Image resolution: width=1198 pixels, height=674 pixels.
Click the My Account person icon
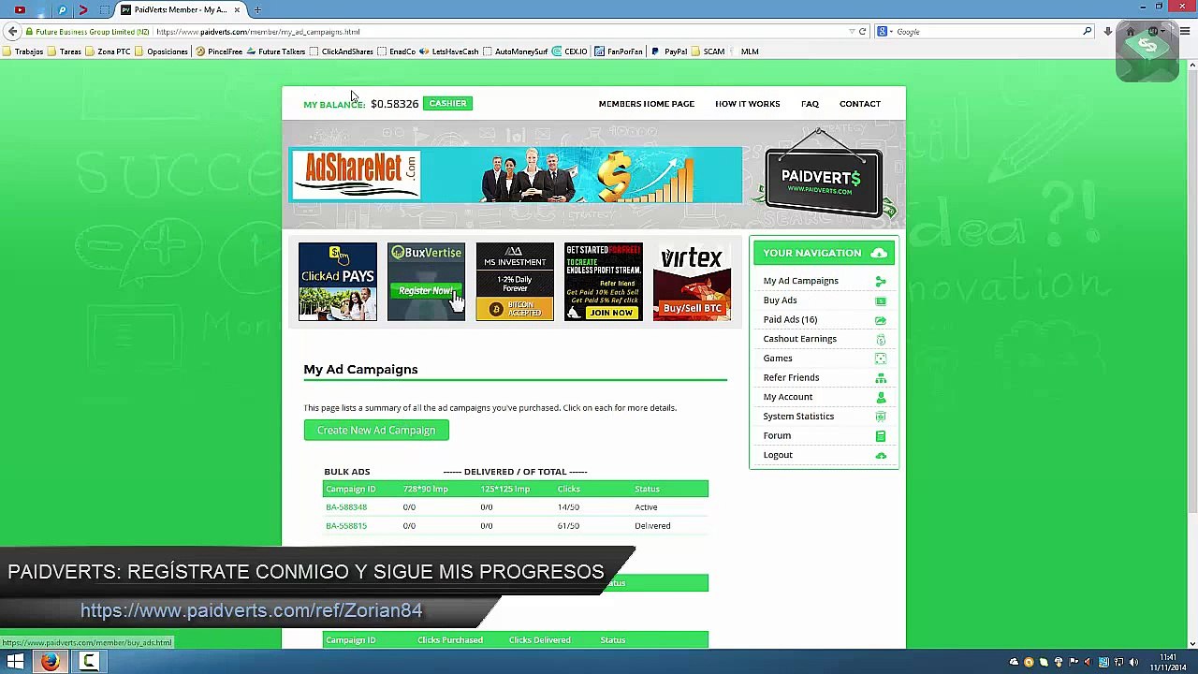[x=880, y=397]
